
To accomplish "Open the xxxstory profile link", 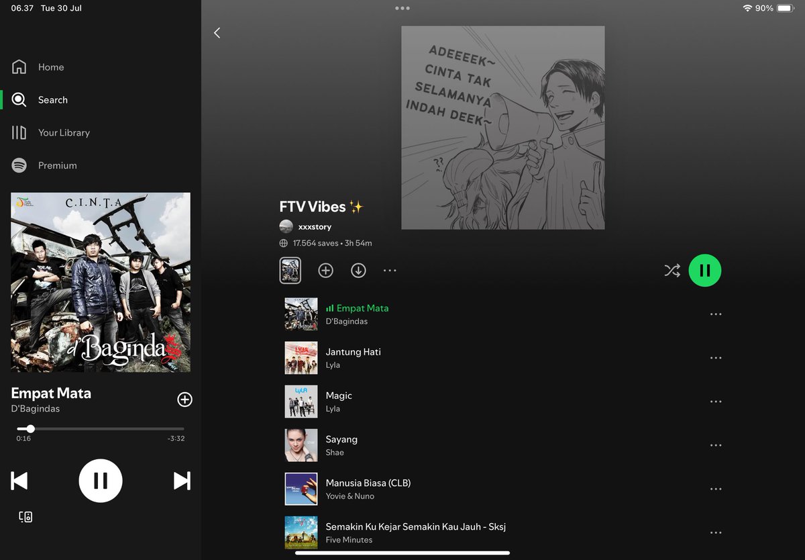I will (x=315, y=227).
